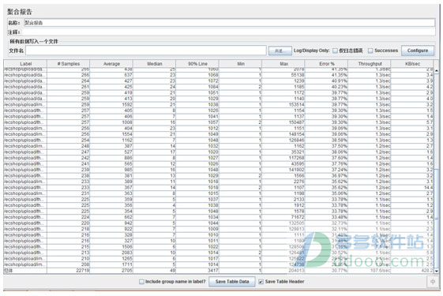Click the Median column header
The width and height of the screenshot is (443, 296).
[155, 64]
